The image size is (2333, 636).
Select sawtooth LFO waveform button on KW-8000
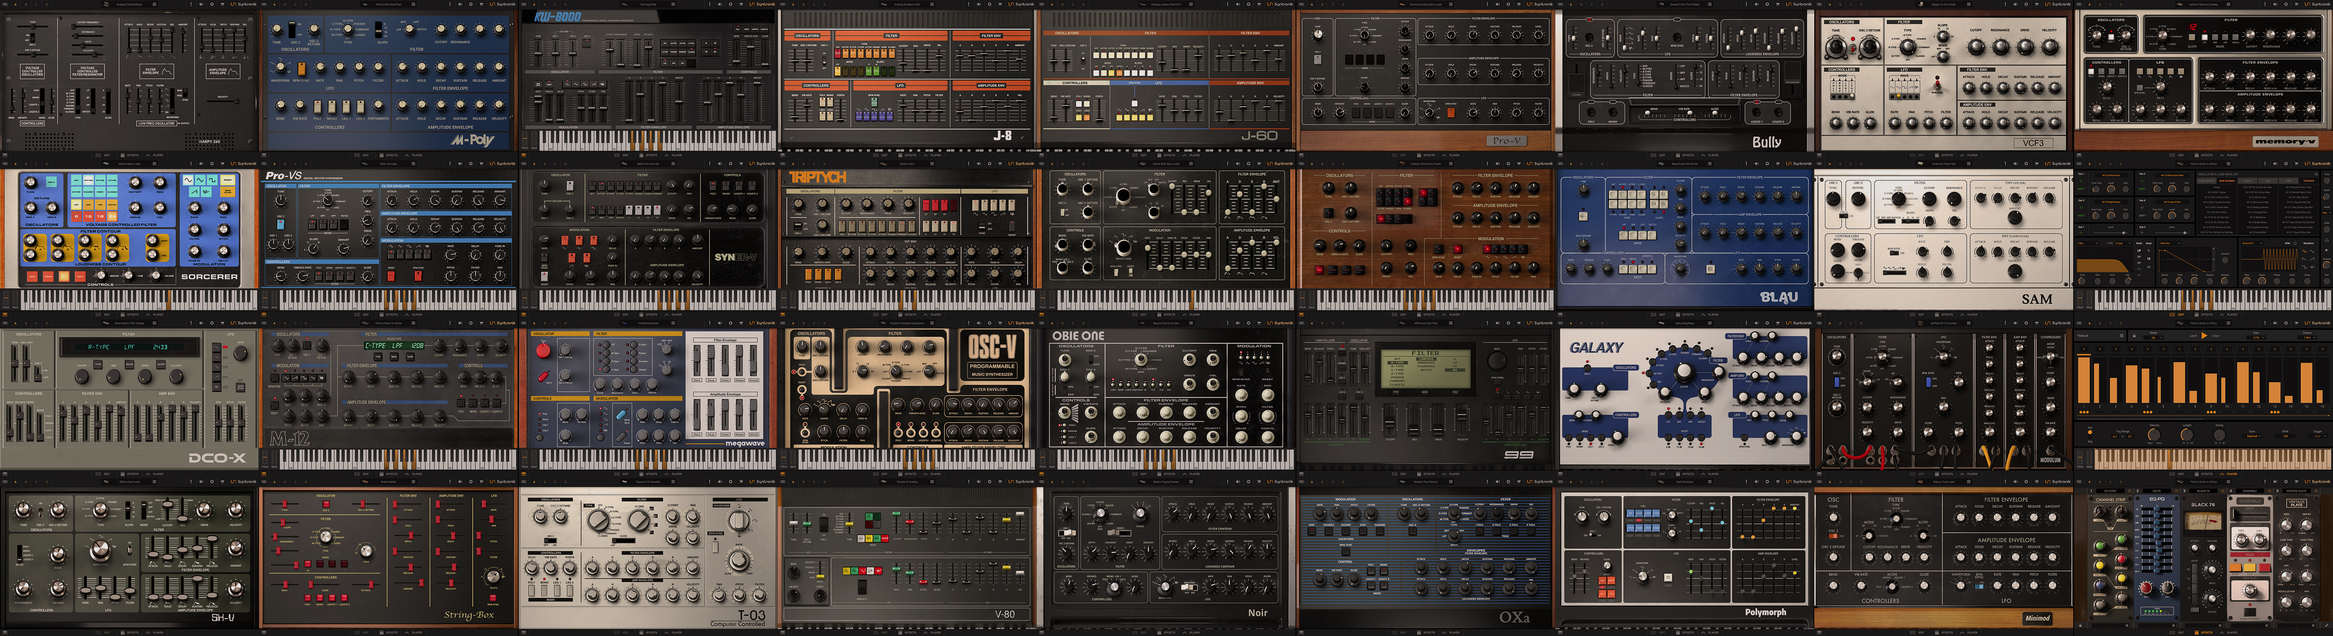point(594,84)
